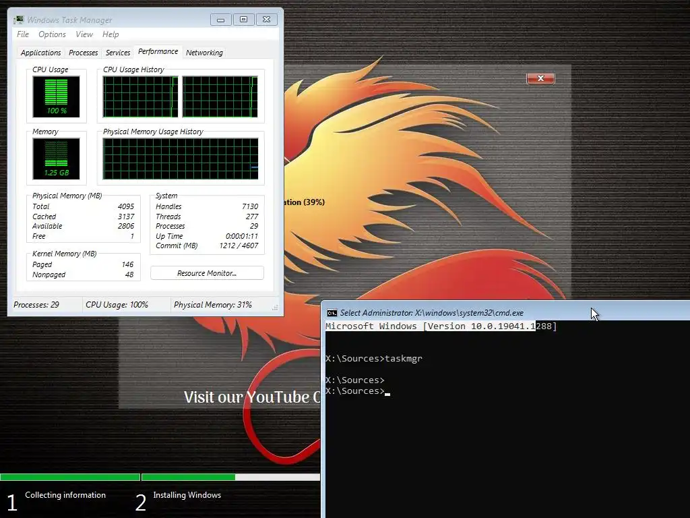This screenshot has height=518, width=690.
Task: Click the second CPU Usage History graph
Action: click(x=220, y=97)
